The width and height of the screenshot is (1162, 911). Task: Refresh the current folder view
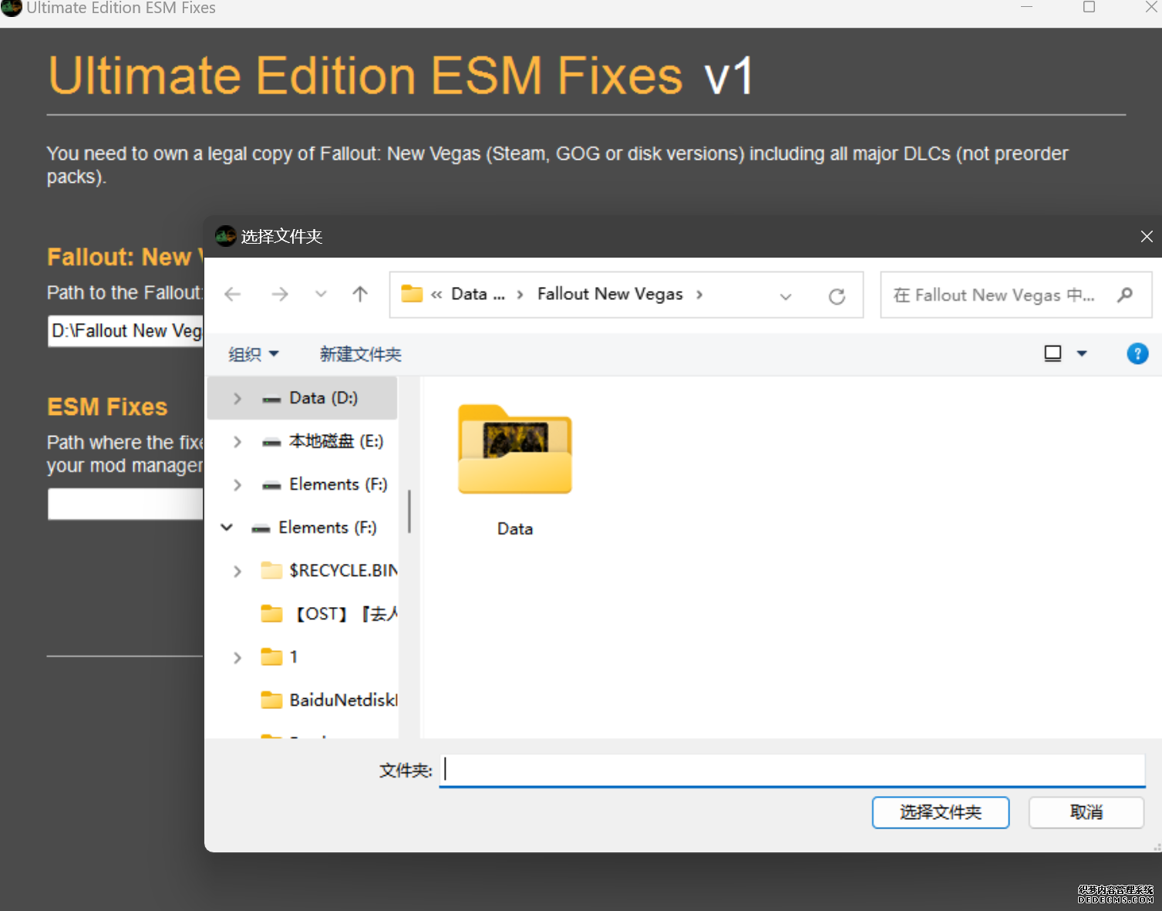(x=837, y=296)
